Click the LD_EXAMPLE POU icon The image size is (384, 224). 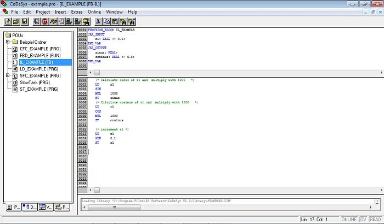pyautogui.click(x=15, y=69)
